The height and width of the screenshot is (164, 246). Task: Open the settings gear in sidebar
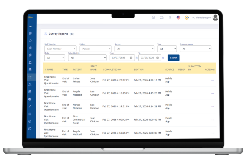(x=30, y=121)
